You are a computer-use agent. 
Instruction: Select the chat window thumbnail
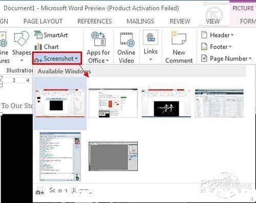tap(60, 156)
